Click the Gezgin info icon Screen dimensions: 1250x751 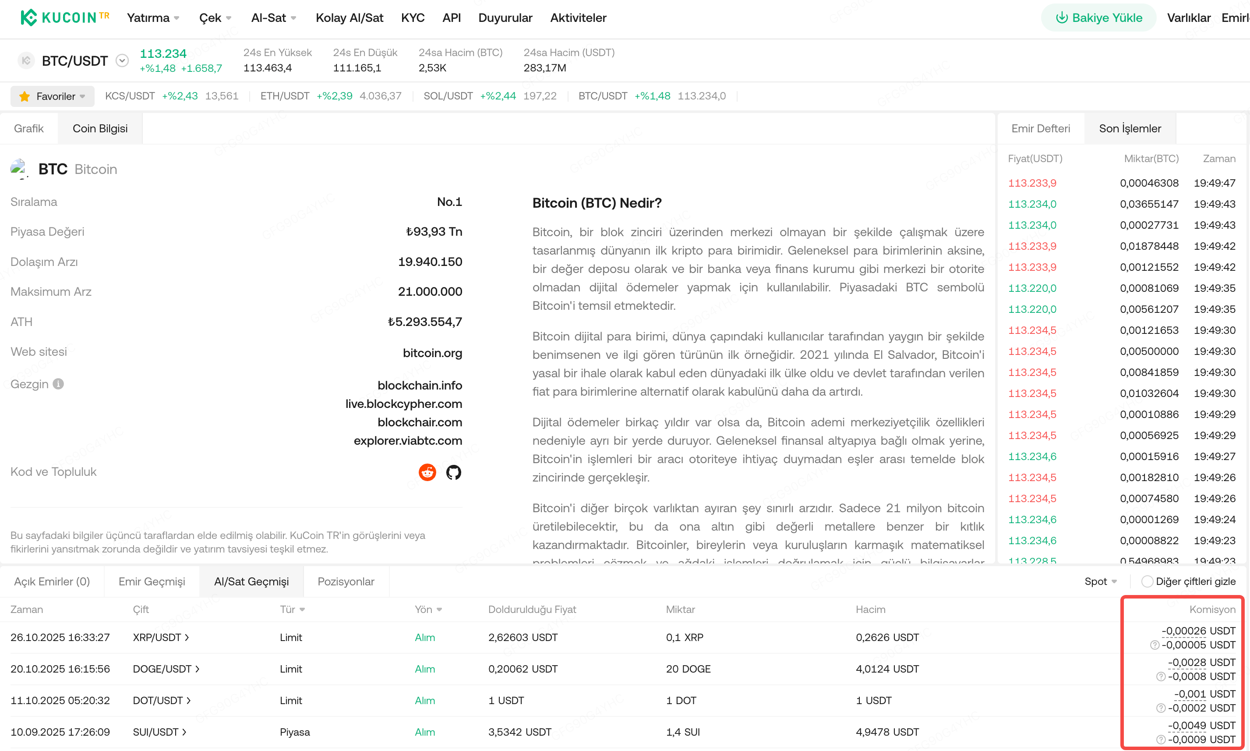[x=59, y=384]
